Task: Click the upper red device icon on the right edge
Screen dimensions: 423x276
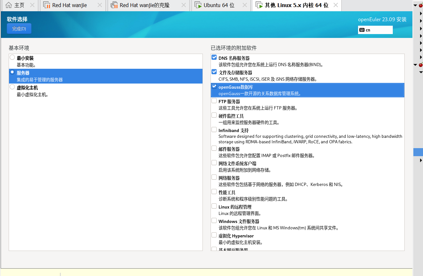Action: (x=421, y=5)
